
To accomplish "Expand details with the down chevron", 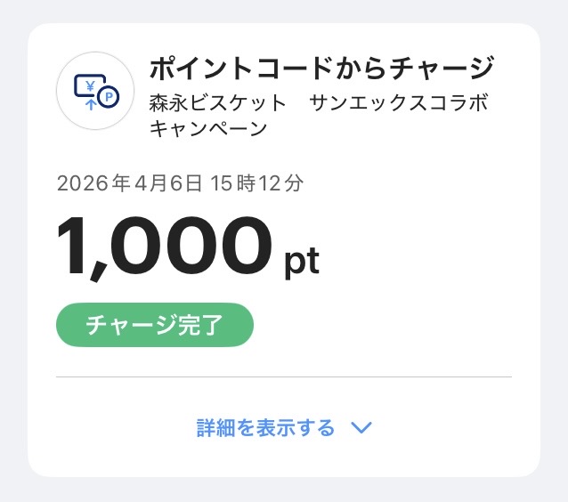I will 361,428.
